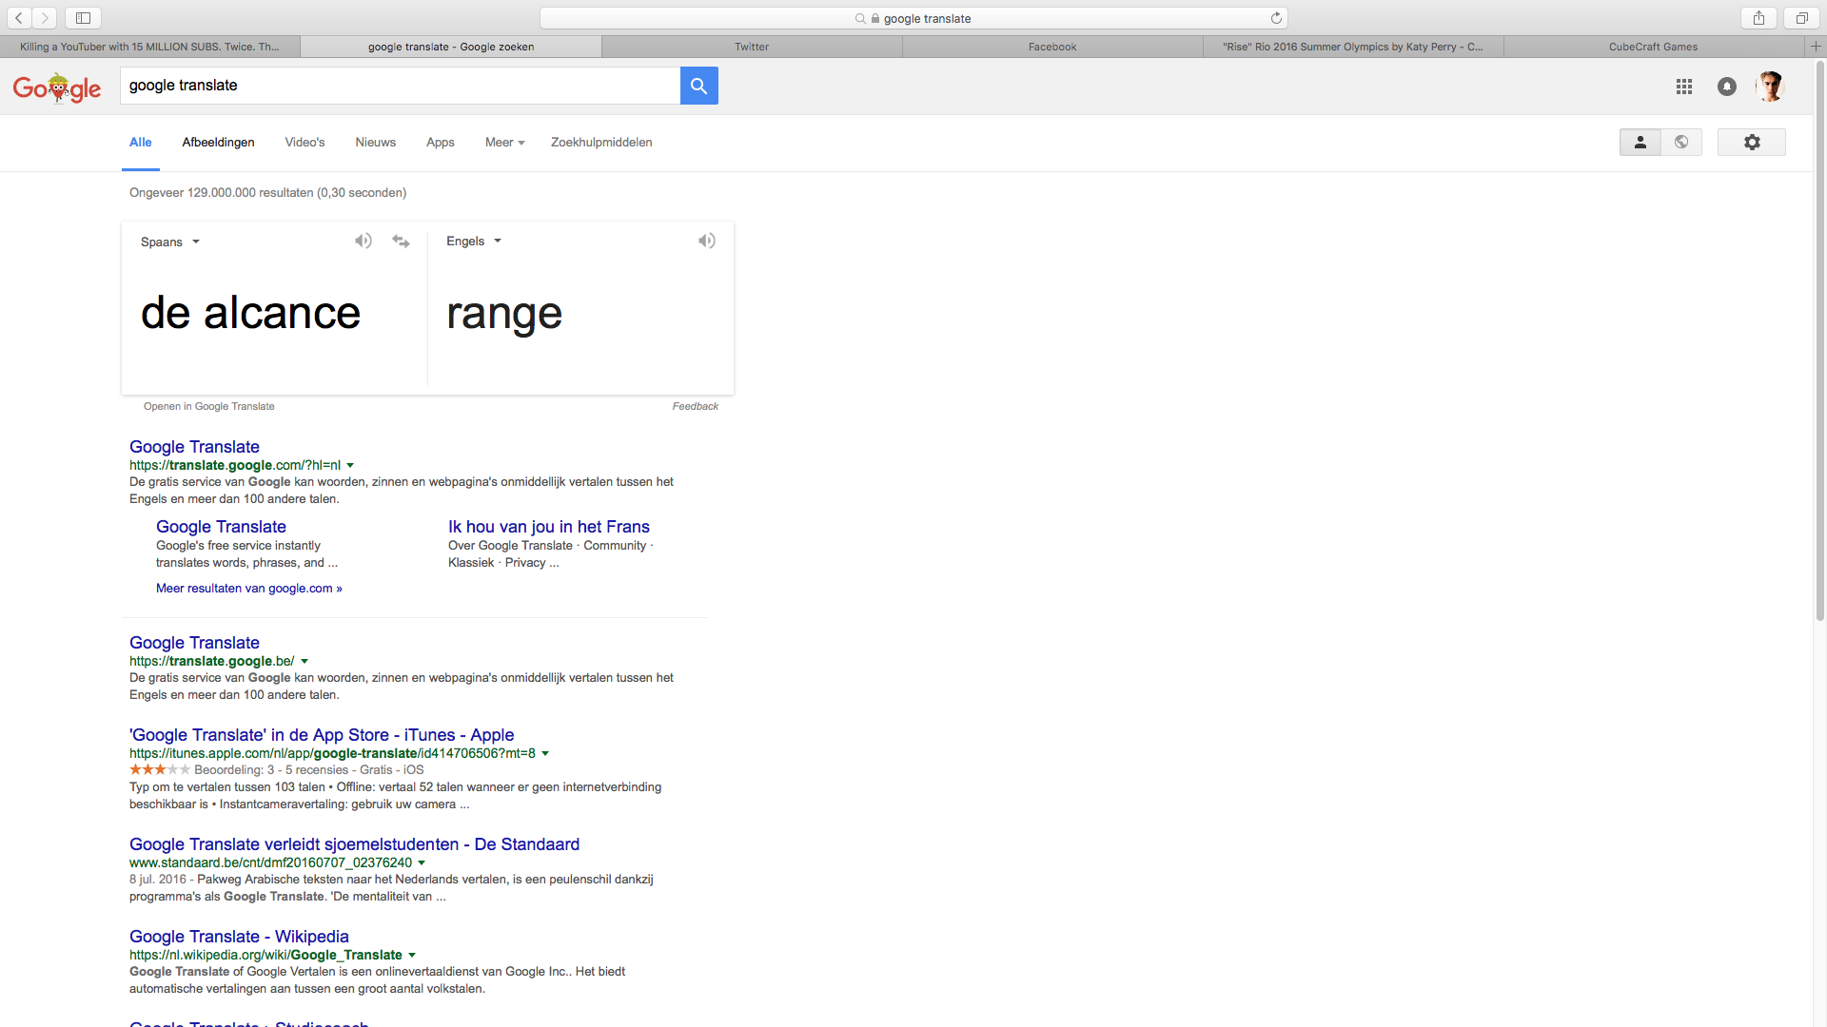Select the Afbeeldingen search tab
1827x1027 pixels.
(x=218, y=143)
